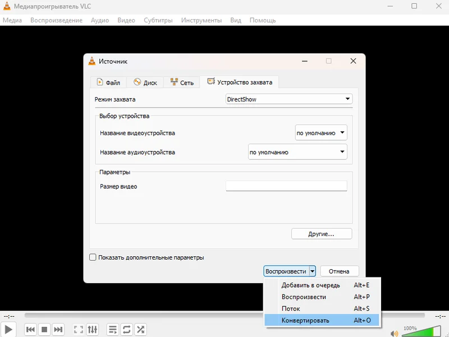Switch to the 'Диск' tab
The height and width of the screenshot is (337, 449).
click(145, 82)
